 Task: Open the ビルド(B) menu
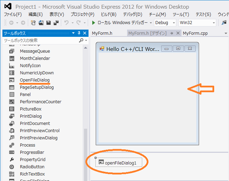109,14
